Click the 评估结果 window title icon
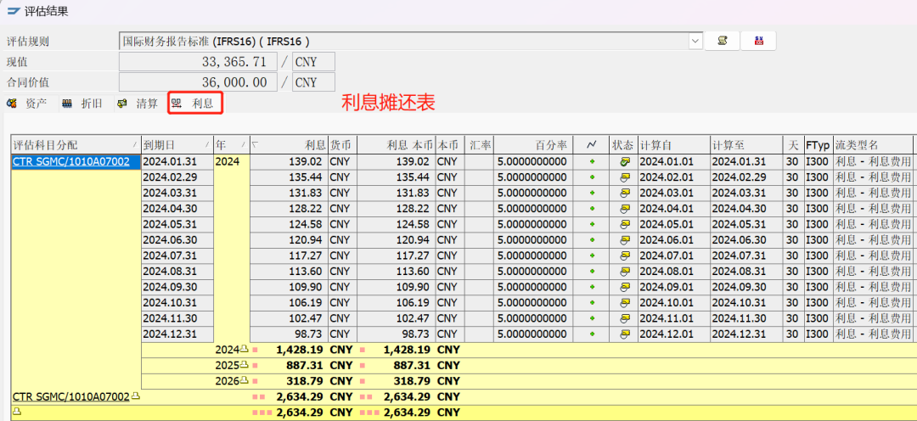The image size is (917, 421). click(14, 11)
